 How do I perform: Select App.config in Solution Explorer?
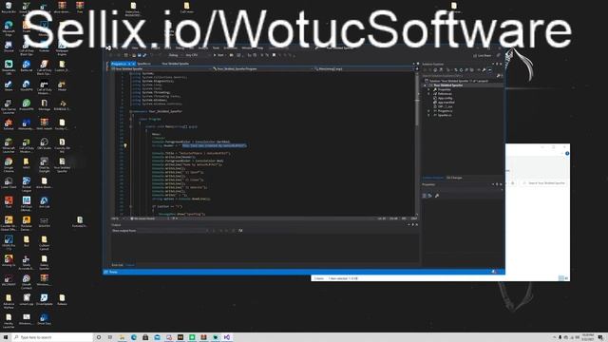coord(445,98)
